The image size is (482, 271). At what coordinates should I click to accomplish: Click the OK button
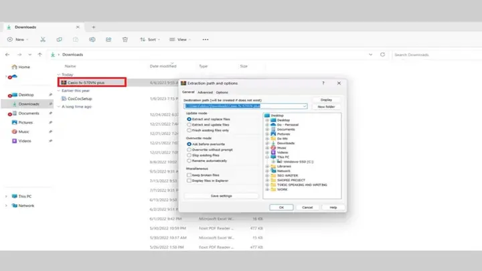coord(281,207)
